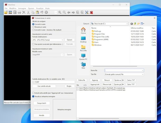Go to Desktop in the places sidebar

point(83,39)
